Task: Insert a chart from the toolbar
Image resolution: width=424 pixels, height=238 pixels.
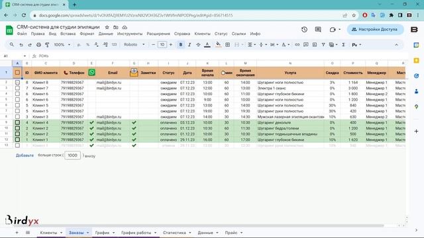Action: [315, 45]
